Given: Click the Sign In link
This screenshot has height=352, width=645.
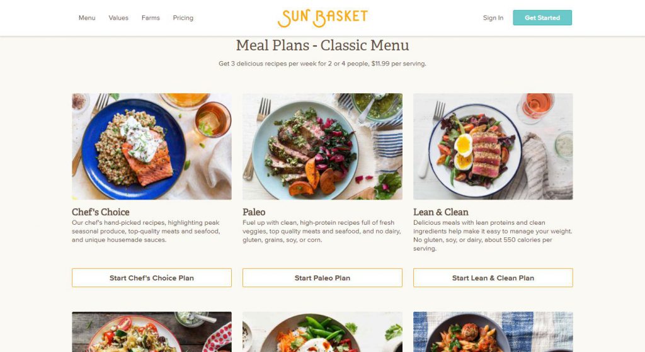Looking at the screenshot, I should 493,18.
